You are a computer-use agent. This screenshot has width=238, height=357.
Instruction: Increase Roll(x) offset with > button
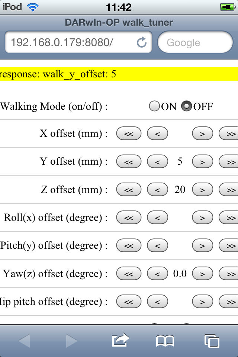(202, 218)
